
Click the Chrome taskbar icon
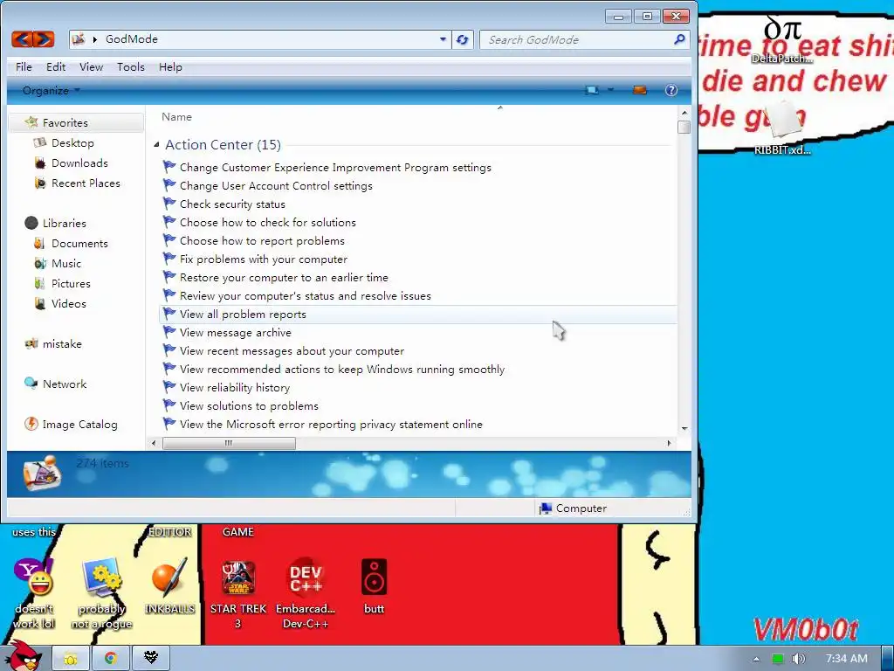point(111,659)
